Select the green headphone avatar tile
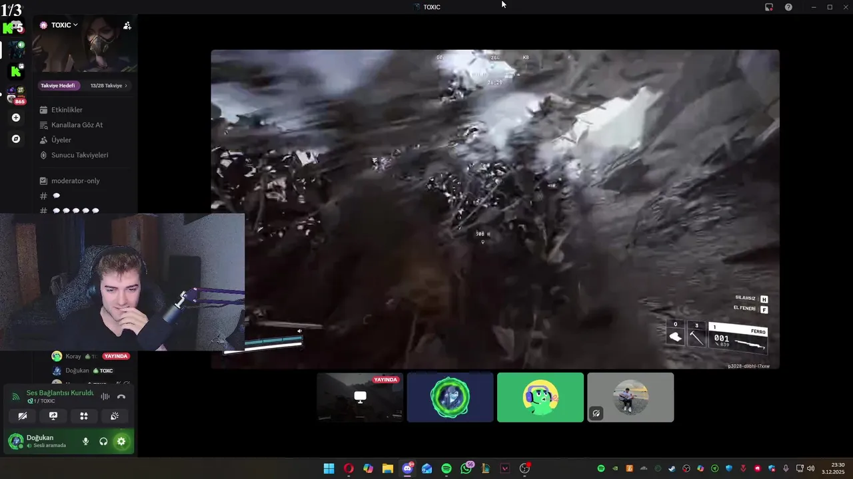The width and height of the screenshot is (853, 479). [x=540, y=397]
